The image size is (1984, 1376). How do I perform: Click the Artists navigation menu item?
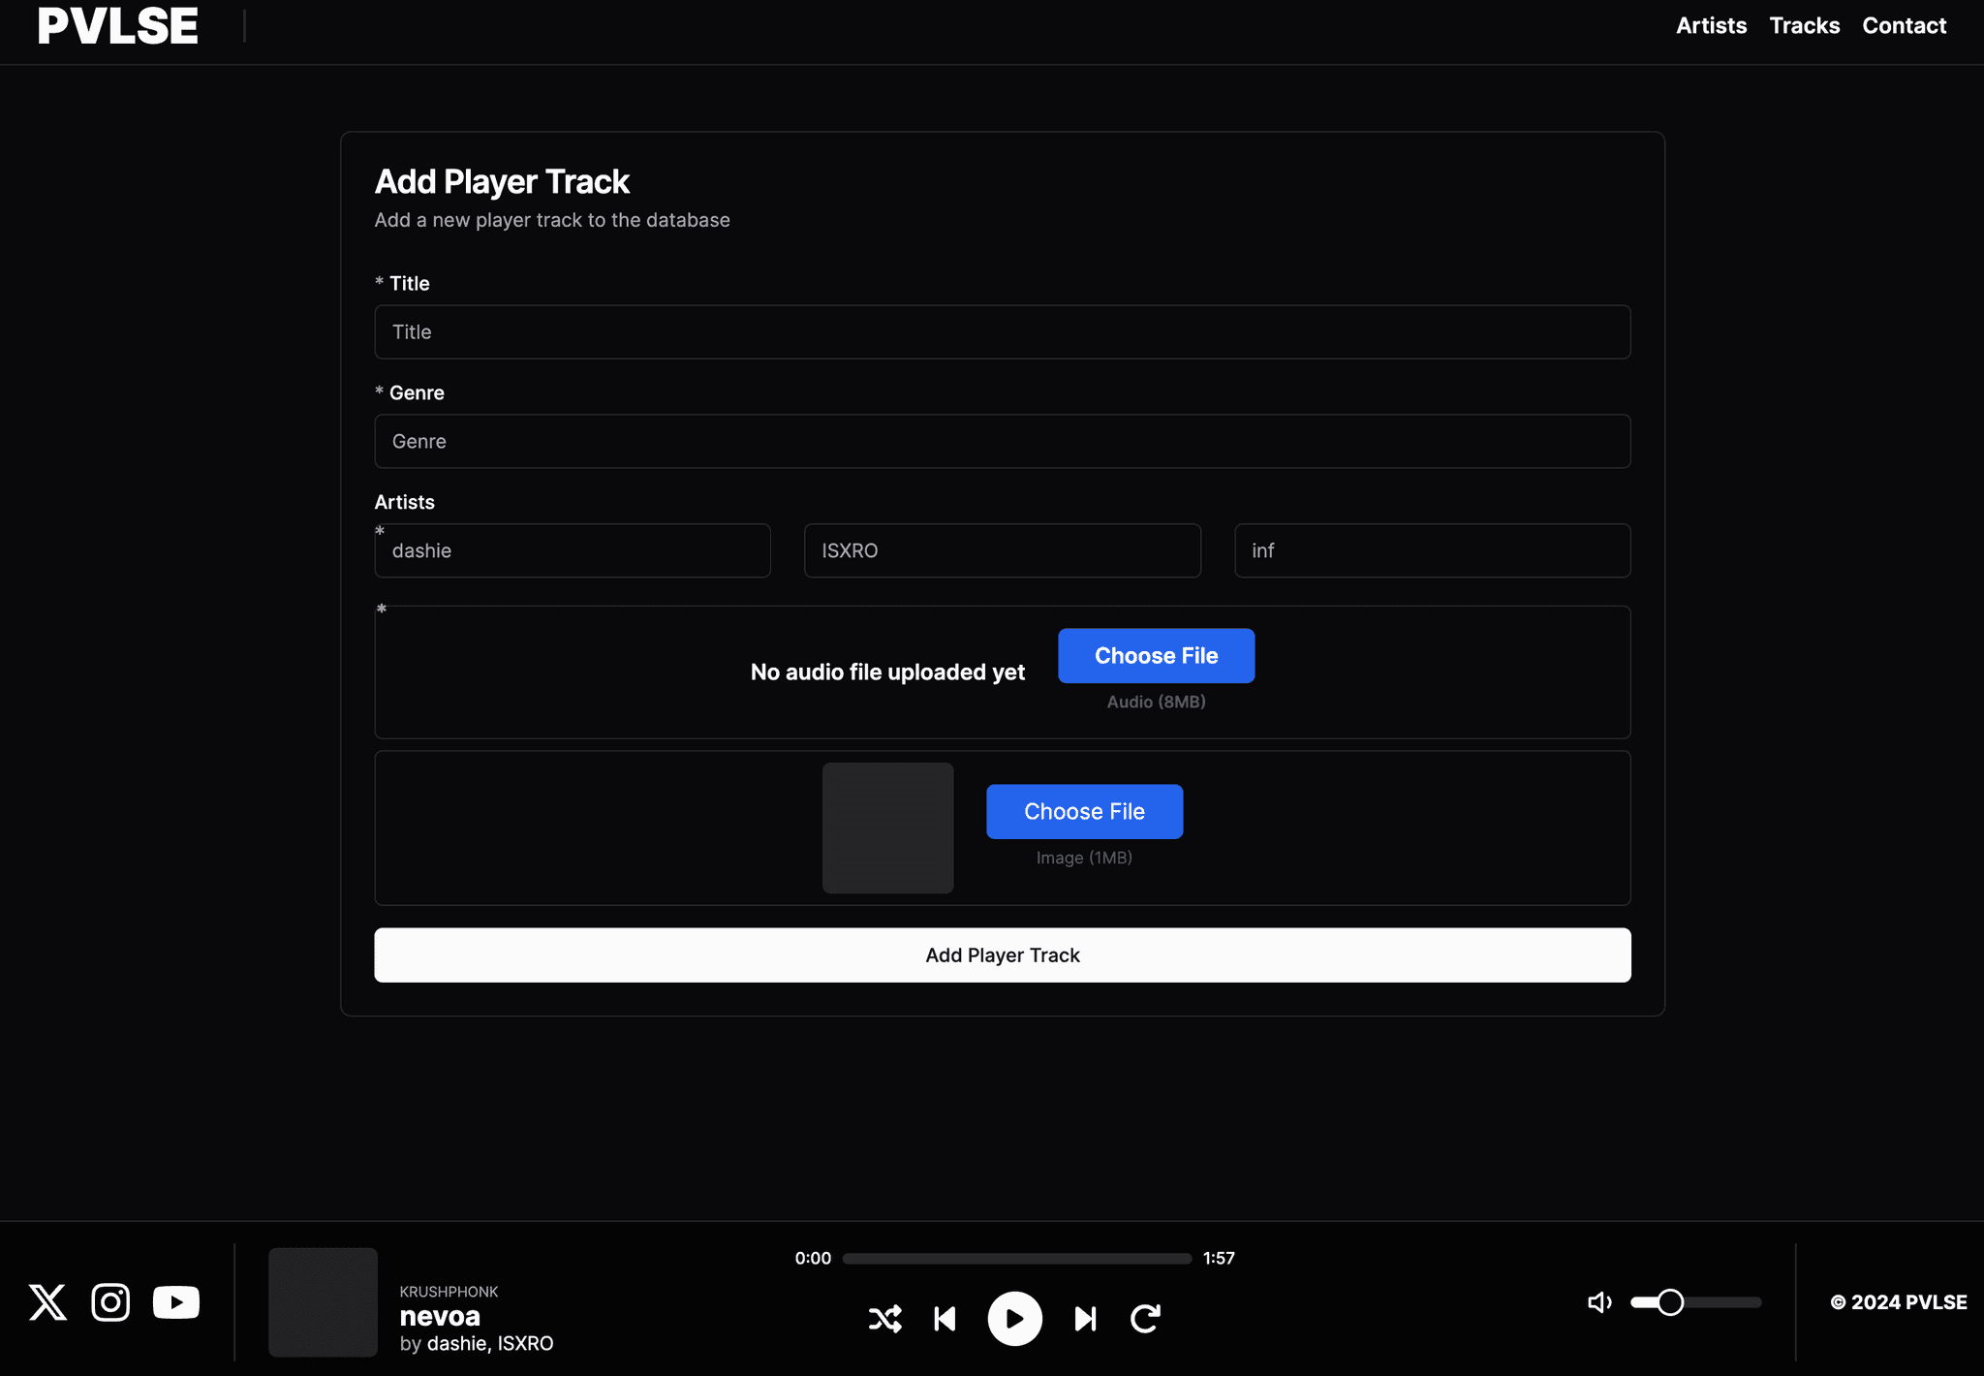1710,27
